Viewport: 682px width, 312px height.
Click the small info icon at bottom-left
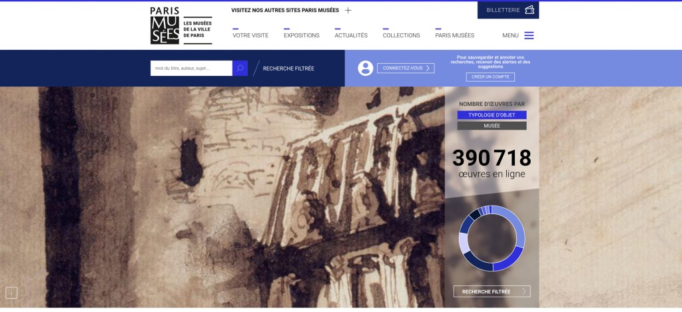pyautogui.click(x=11, y=292)
